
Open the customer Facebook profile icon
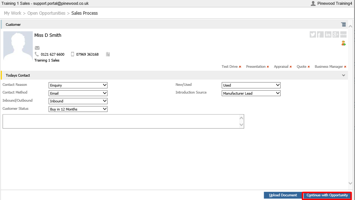click(320, 34)
